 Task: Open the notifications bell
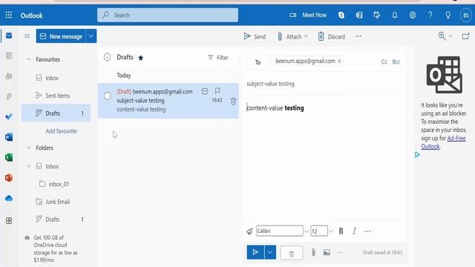394,15
